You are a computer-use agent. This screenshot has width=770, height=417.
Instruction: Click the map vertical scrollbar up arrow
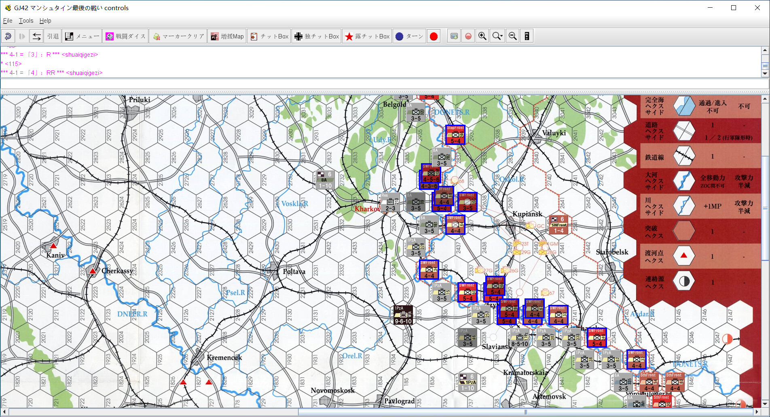tap(765, 99)
